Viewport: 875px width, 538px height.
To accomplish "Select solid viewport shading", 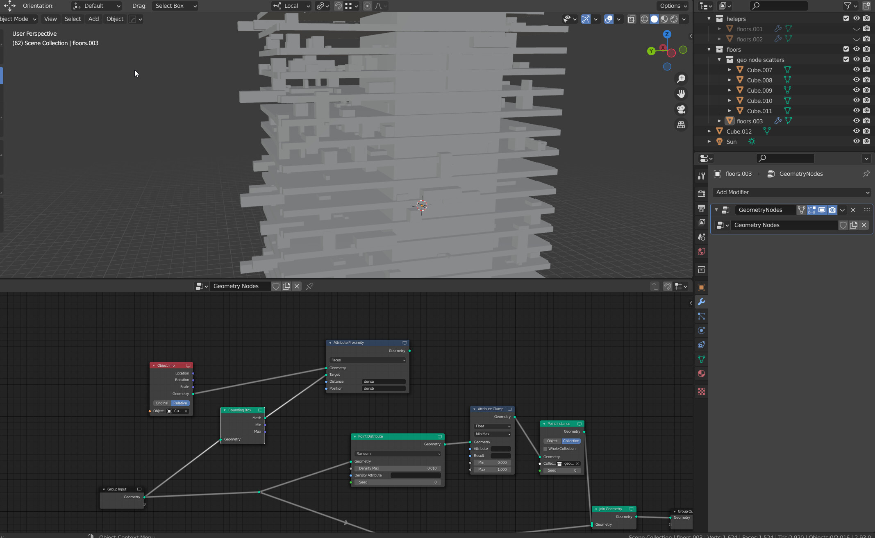I will pyautogui.click(x=654, y=19).
